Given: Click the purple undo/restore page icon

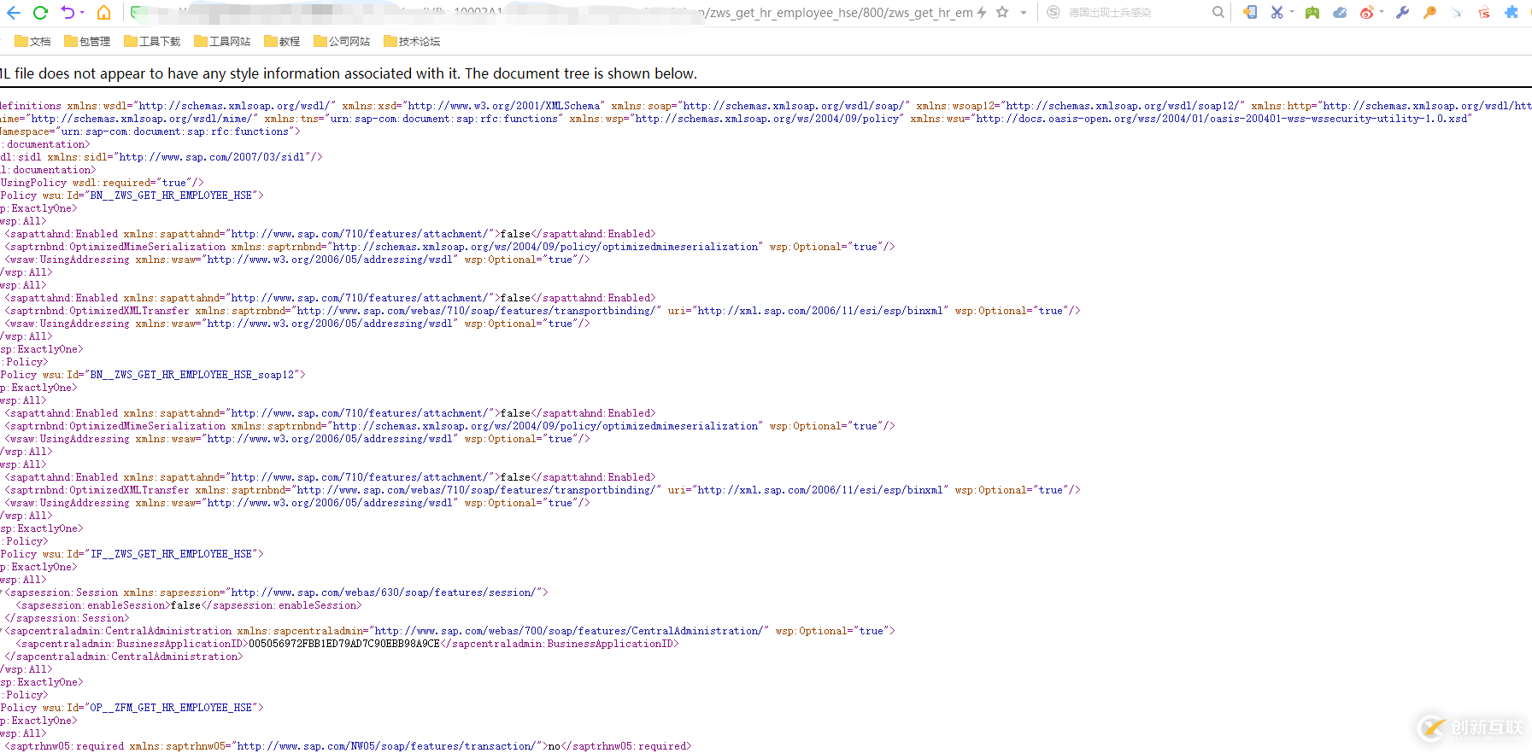Looking at the screenshot, I should pyautogui.click(x=68, y=13).
